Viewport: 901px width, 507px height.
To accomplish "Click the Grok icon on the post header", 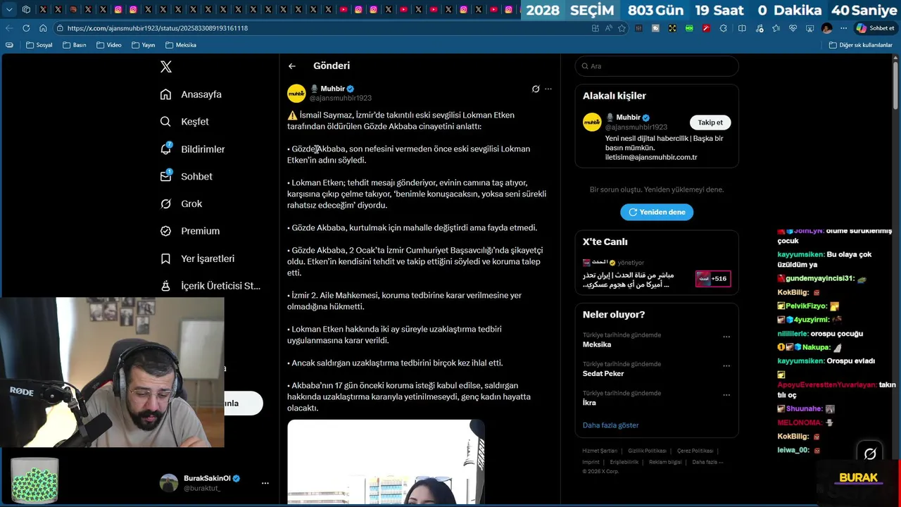I will tap(536, 89).
